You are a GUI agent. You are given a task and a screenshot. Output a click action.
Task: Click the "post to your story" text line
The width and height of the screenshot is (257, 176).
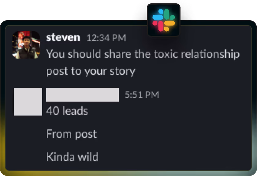[91, 71]
